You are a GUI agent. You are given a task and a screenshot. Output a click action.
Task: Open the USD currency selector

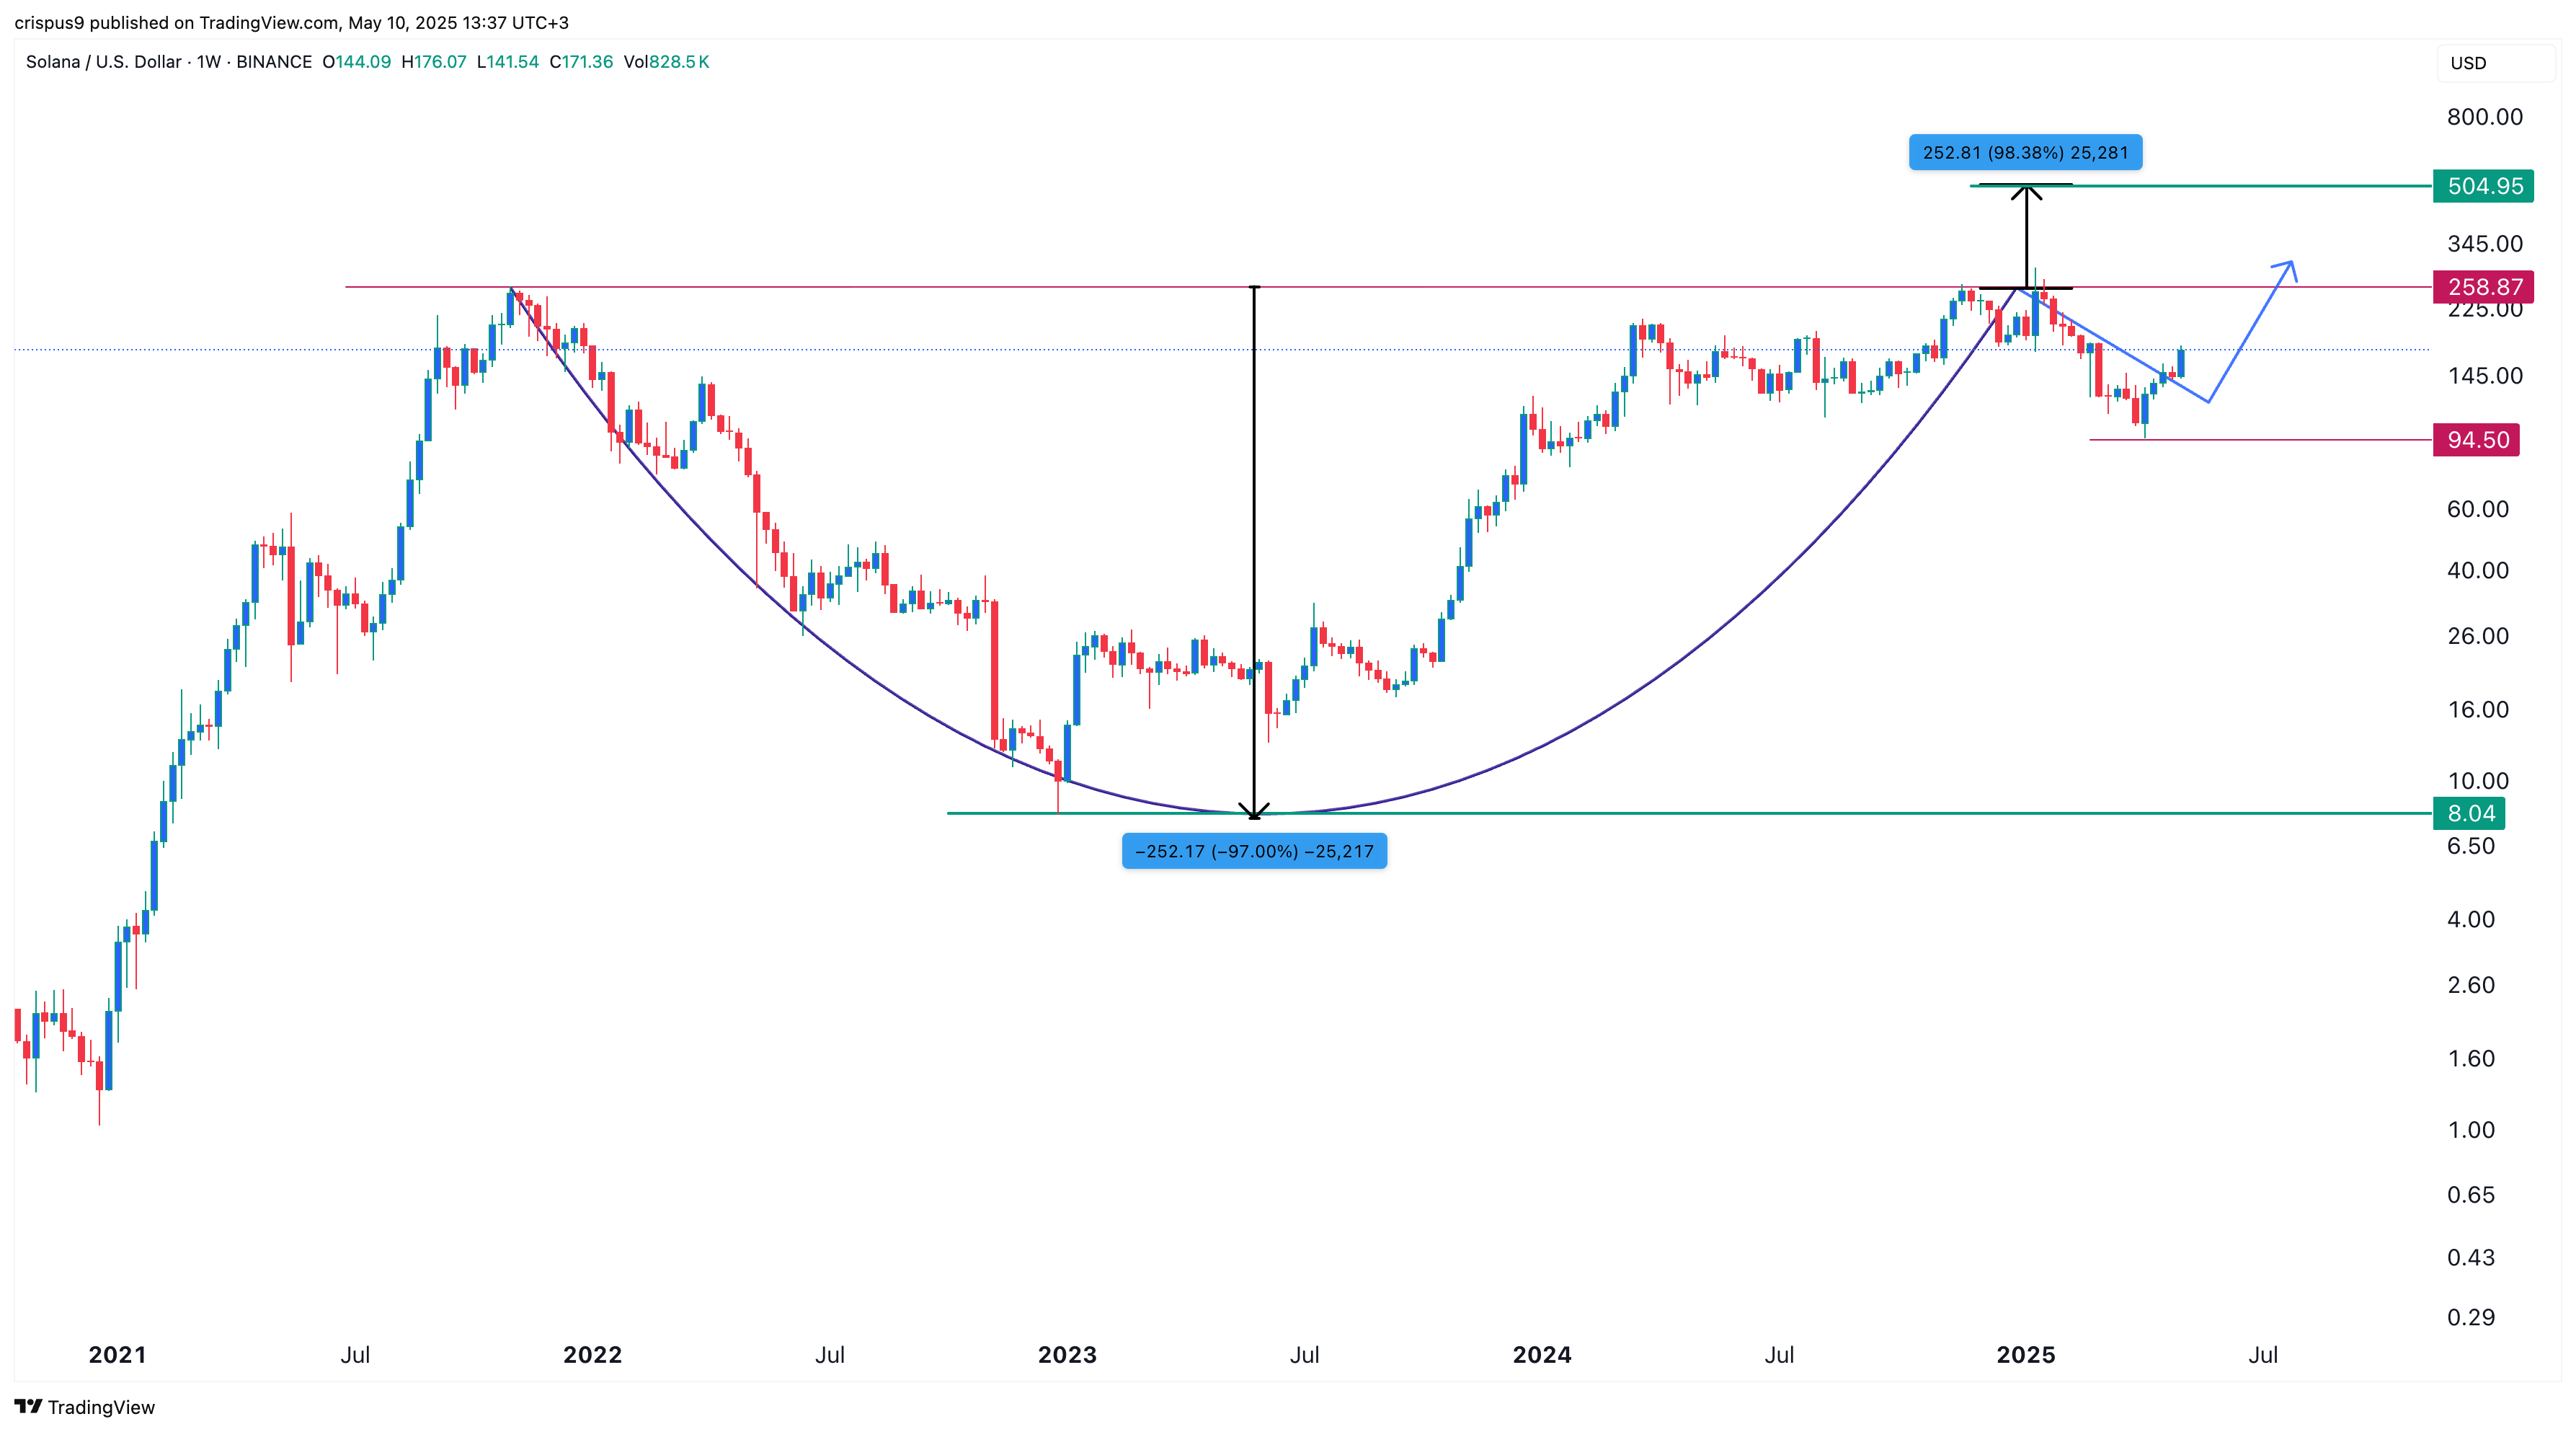[2468, 63]
